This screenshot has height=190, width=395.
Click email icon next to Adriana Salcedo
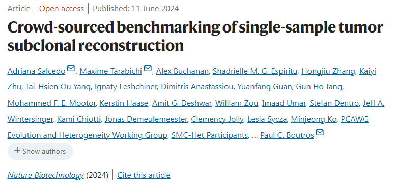[71, 68]
